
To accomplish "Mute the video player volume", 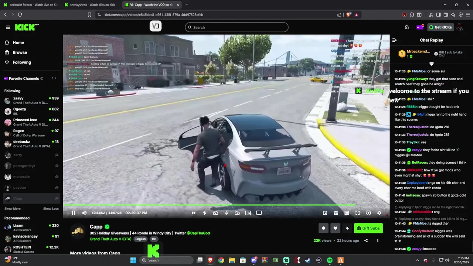I will [84, 213].
